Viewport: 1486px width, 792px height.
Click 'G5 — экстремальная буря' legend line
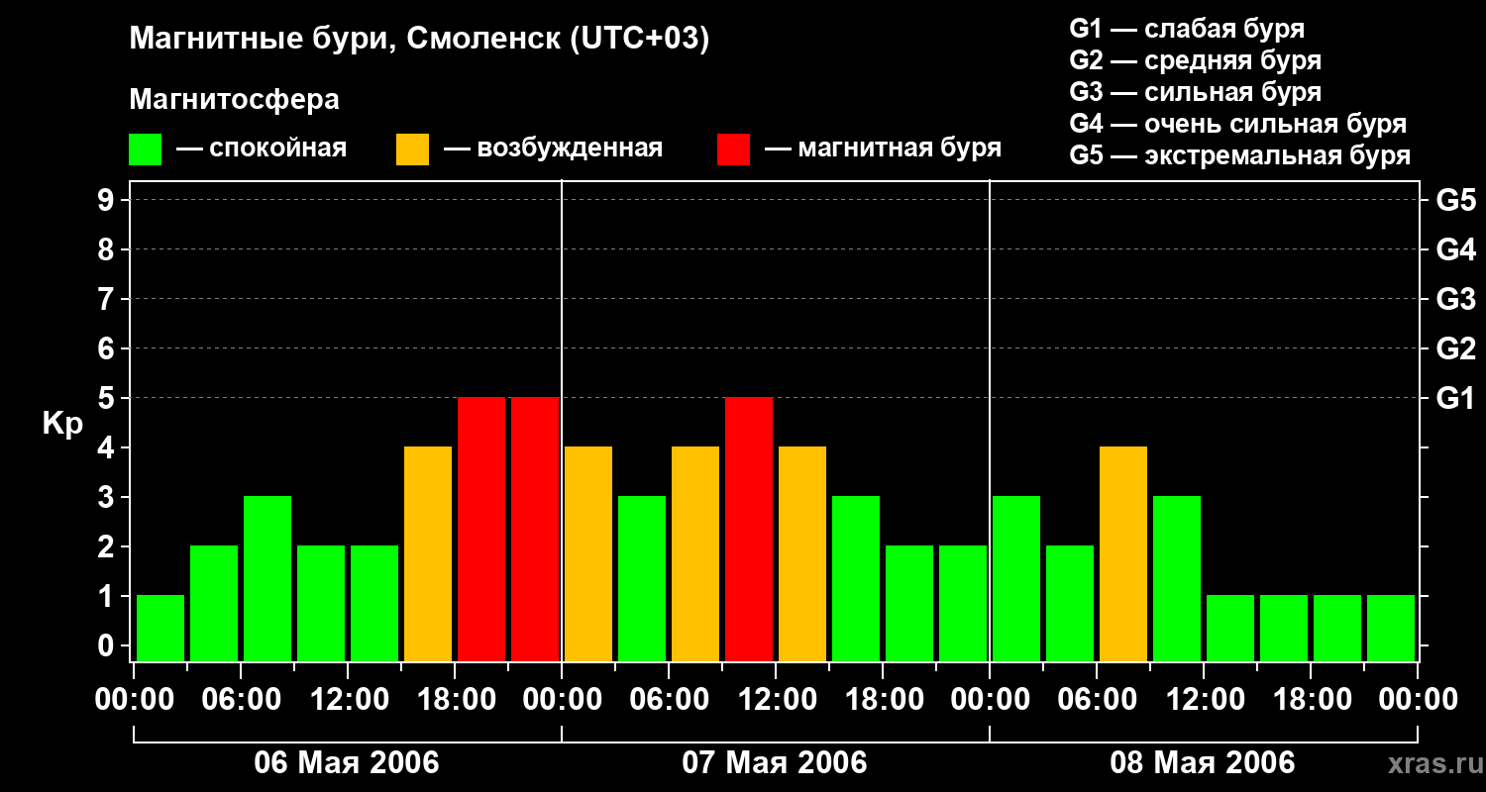click(1240, 156)
